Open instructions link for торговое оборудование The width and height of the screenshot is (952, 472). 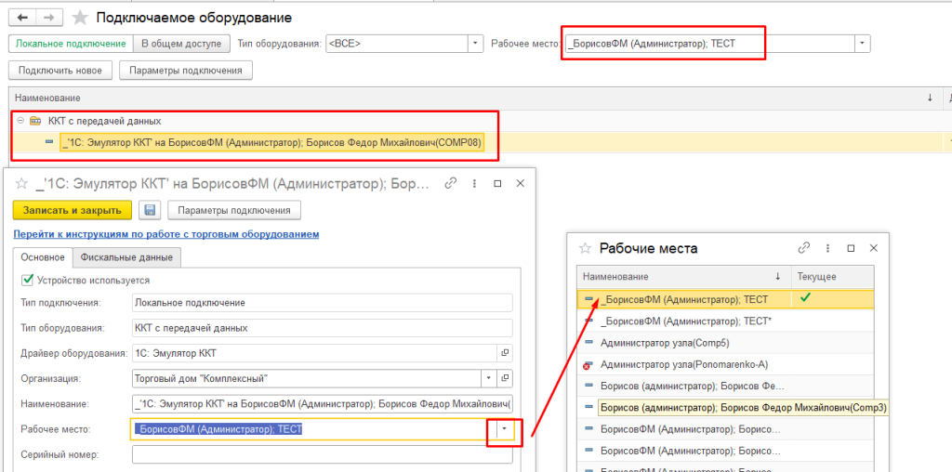tap(165, 234)
